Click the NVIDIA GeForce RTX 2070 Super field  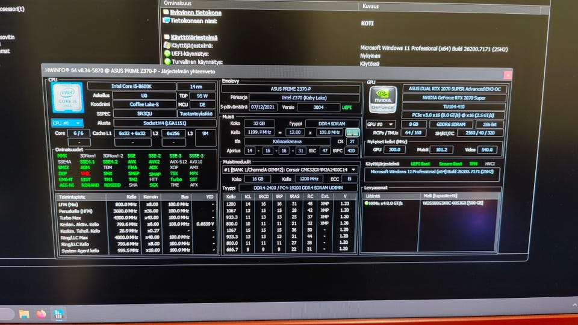(454, 97)
